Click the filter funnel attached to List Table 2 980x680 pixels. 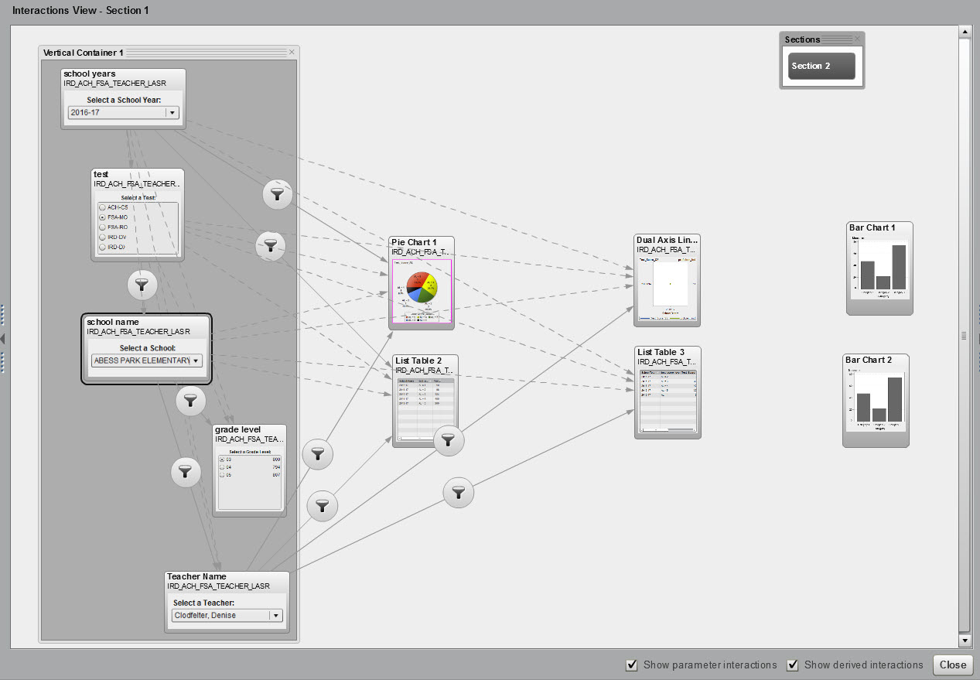coord(449,440)
